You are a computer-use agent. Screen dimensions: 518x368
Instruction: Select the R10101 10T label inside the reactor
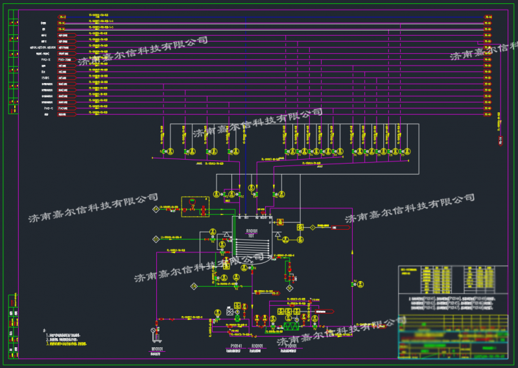252,234
